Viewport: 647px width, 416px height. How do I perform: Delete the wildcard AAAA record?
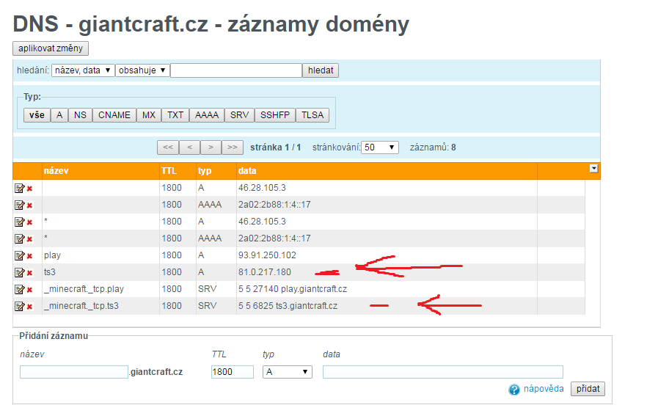[30, 239]
